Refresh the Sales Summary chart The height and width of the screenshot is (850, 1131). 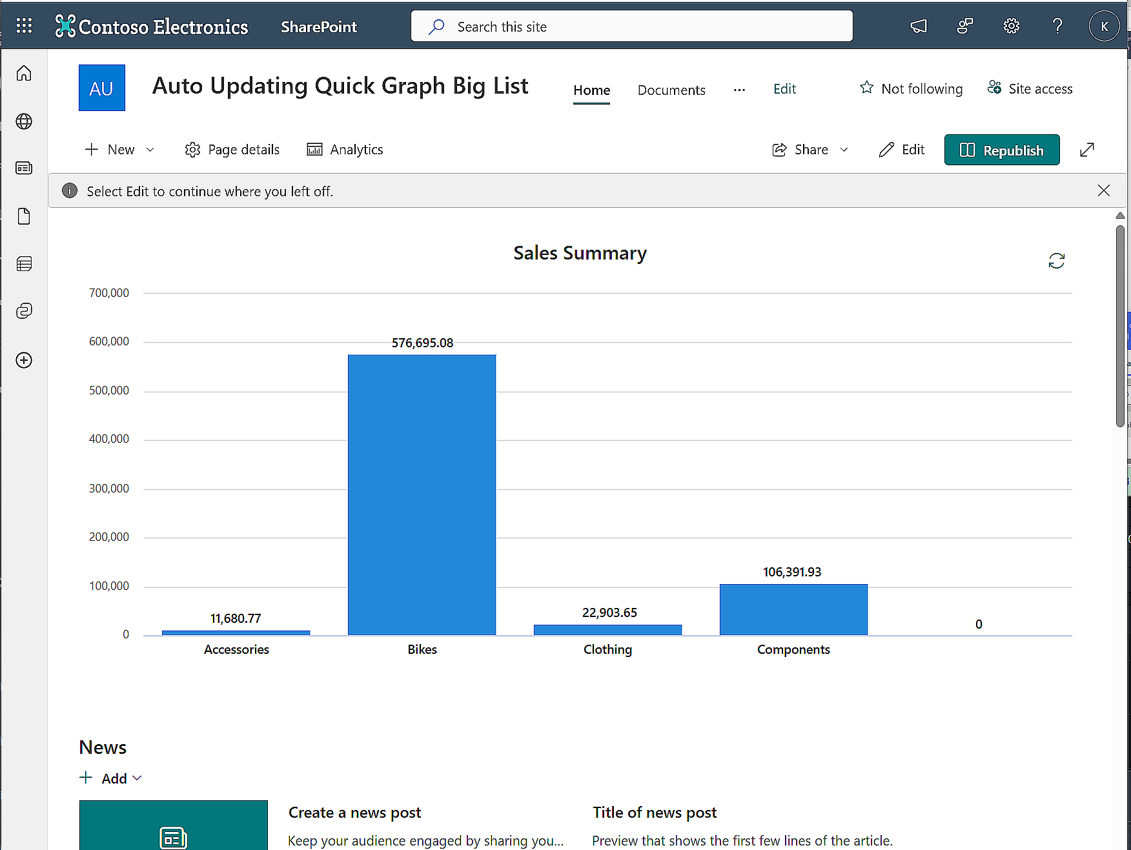click(1056, 261)
